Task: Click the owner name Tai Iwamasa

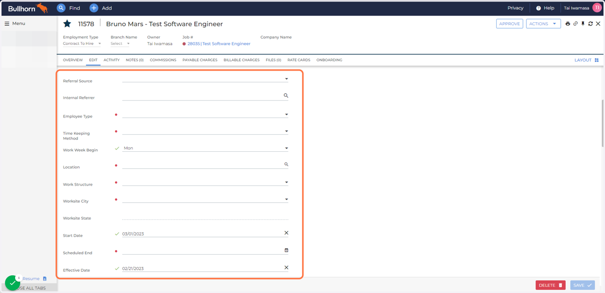Action: [160, 44]
